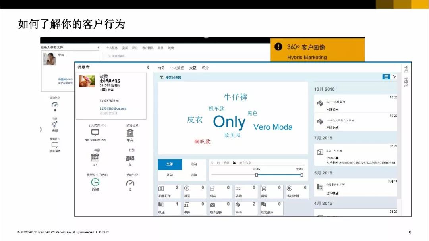Click the Web tile icon
Screen dimensions: 429x241
coord(238,204)
